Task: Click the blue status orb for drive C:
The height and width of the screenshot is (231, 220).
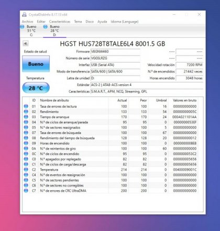Action: click(x=22, y=27)
